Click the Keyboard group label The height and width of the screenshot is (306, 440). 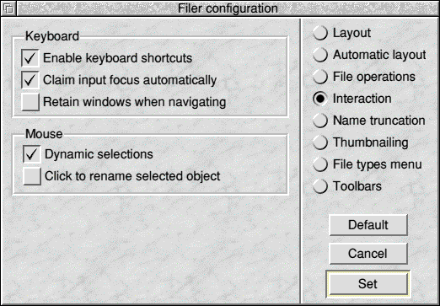click(x=52, y=36)
